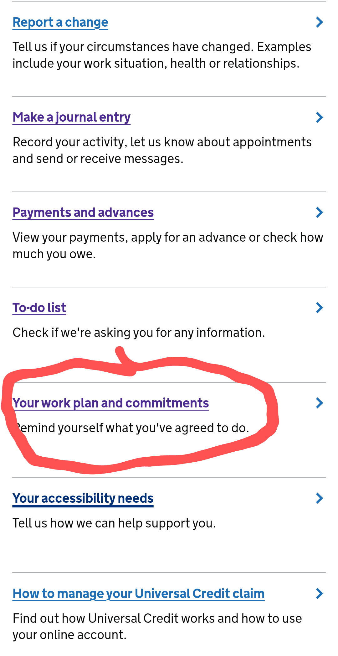Tap the chevron beside Universal Credit claim guide
Image resolution: width=338 pixels, height=656 pixels.
point(320,594)
